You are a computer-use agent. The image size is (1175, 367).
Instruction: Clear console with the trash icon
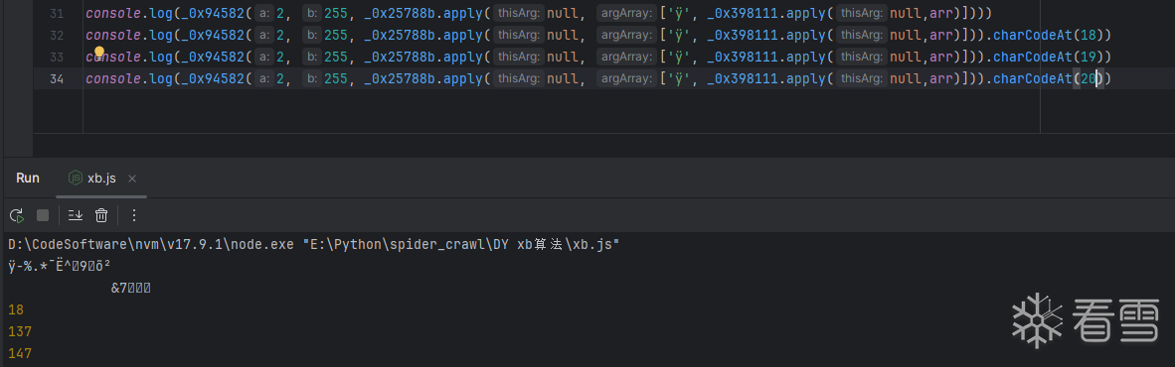click(101, 215)
